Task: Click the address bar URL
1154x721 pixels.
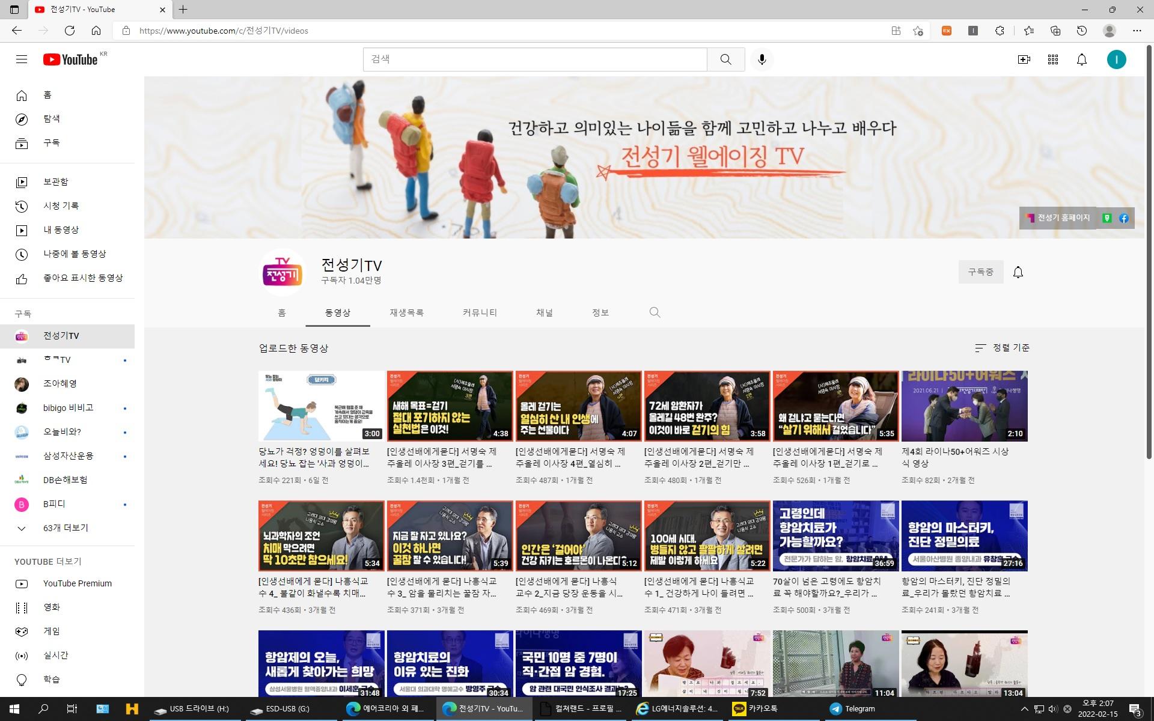Action: 224,31
